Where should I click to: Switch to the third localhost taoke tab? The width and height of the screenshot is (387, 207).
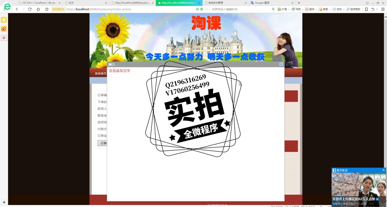pos(132,3)
